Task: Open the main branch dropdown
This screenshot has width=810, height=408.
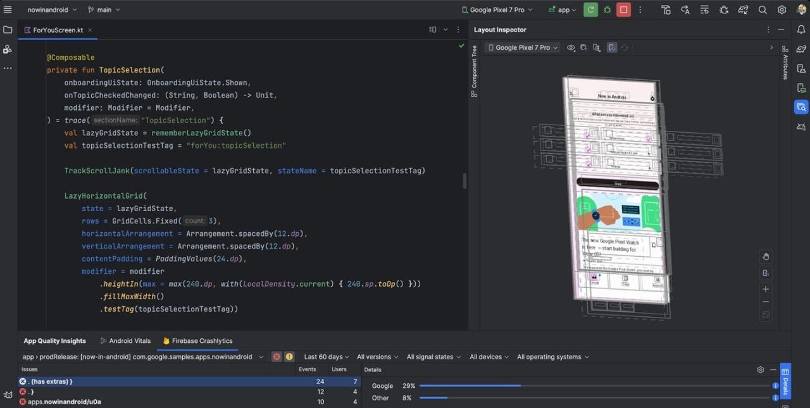Action: point(104,9)
